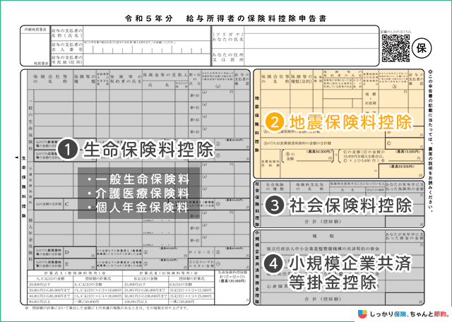Image resolution: width=452 pixels, height=322 pixels.
Task: Click the colored logo before しっかり保険
Action: point(362,314)
